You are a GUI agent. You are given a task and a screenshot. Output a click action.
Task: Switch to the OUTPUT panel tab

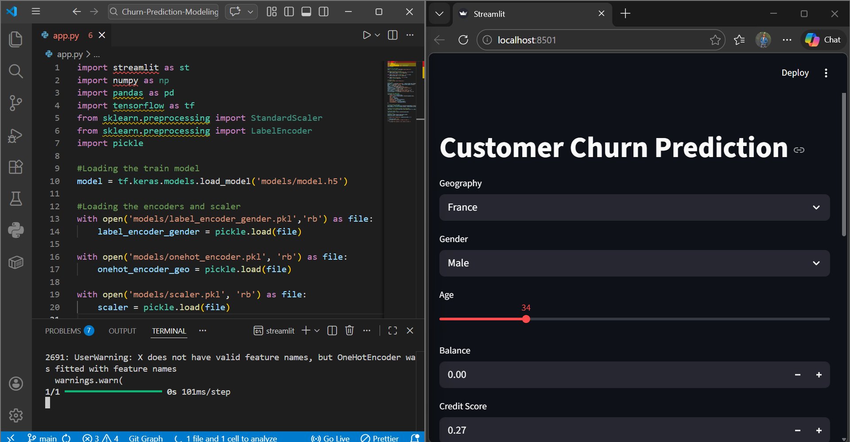coord(122,331)
